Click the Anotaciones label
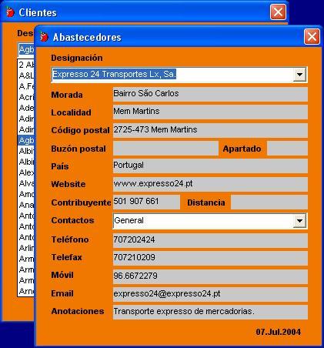The width and height of the screenshot is (324, 348). (x=78, y=311)
